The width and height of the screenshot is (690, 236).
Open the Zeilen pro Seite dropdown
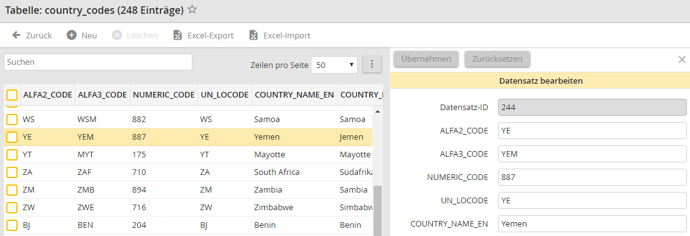pyautogui.click(x=335, y=65)
